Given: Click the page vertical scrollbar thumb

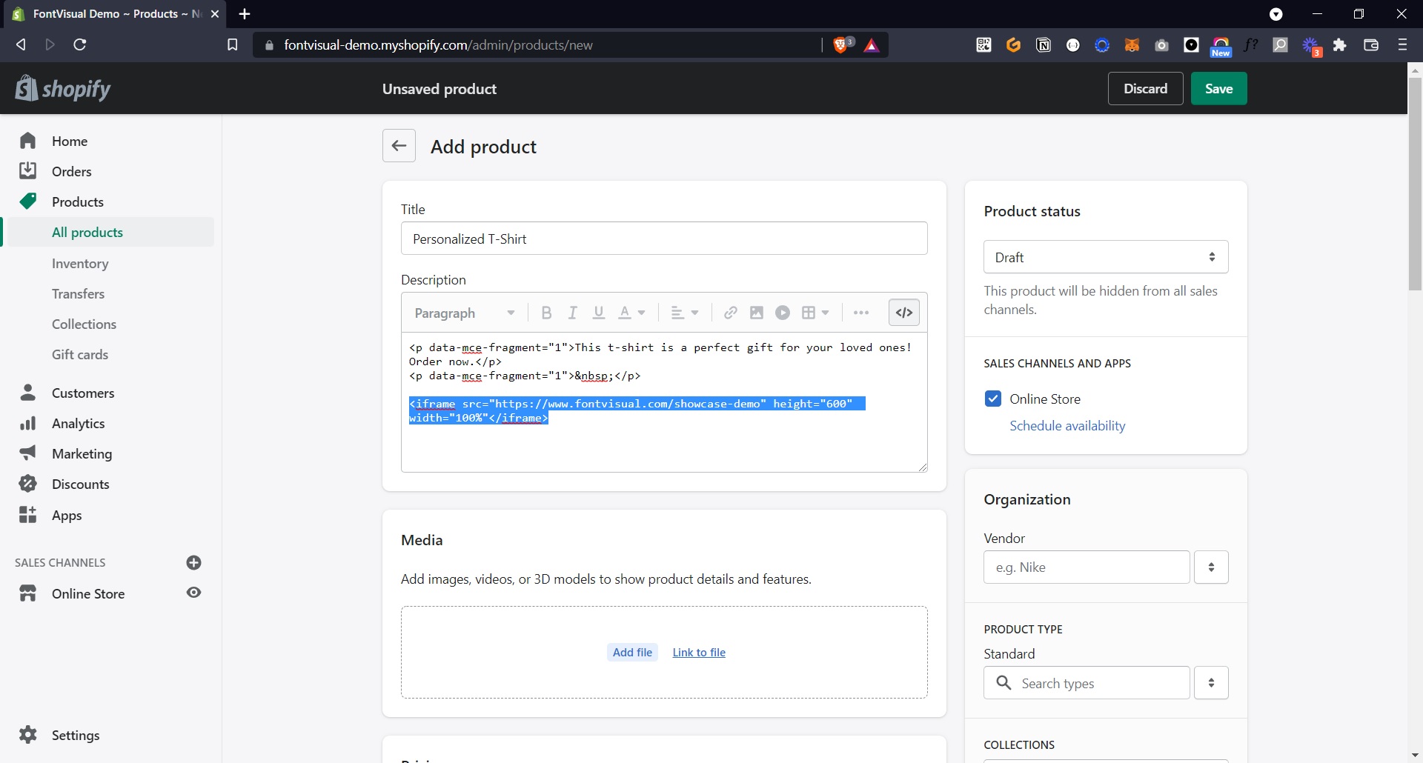Looking at the screenshot, I should (1415, 184).
